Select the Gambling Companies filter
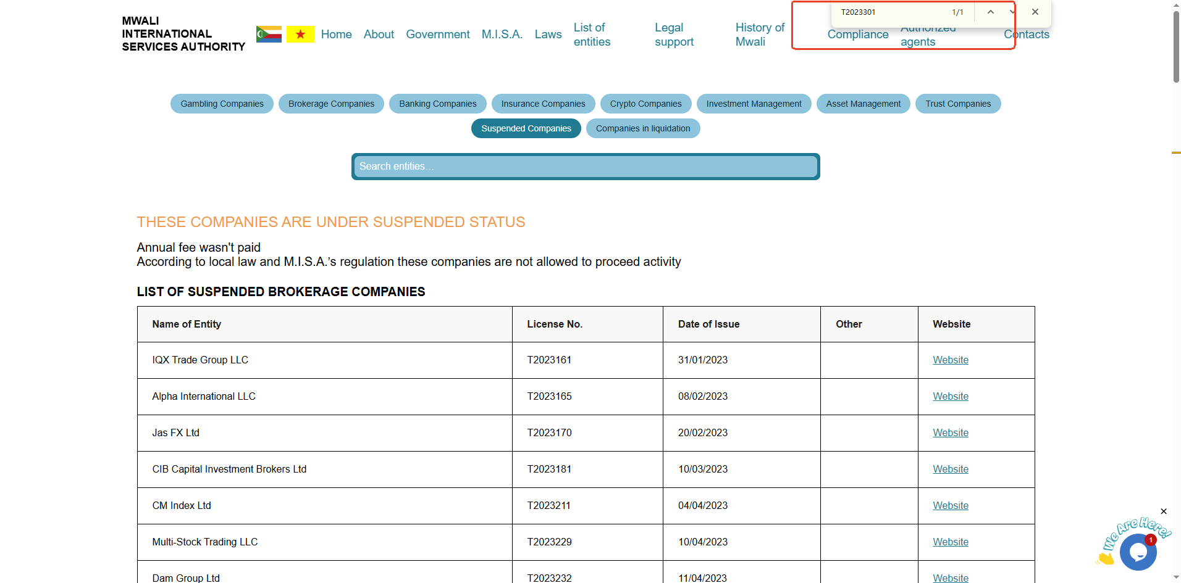1181x583 pixels. click(x=222, y=104)
